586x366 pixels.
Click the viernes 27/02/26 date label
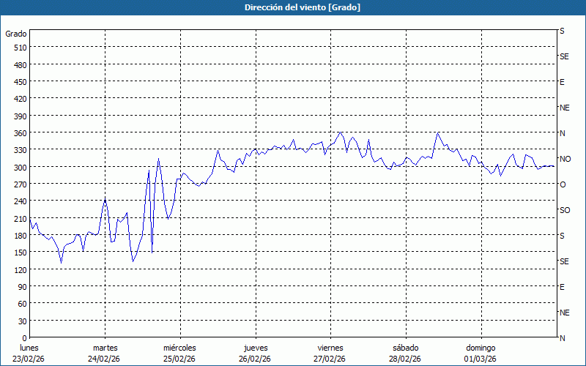(330, 353)
